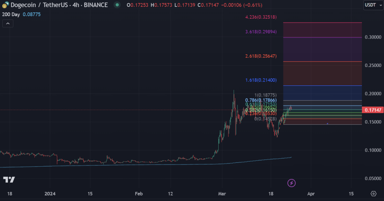The height and width of the screenshot is (201, 384).
Task: Click the 0.10000 price axis label
Action: click(373, 150)
